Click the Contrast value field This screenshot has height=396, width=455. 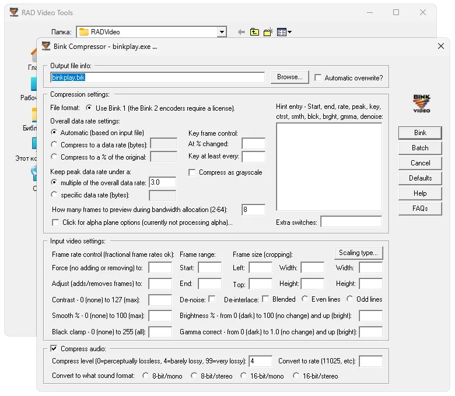click(x=160, y=300)
